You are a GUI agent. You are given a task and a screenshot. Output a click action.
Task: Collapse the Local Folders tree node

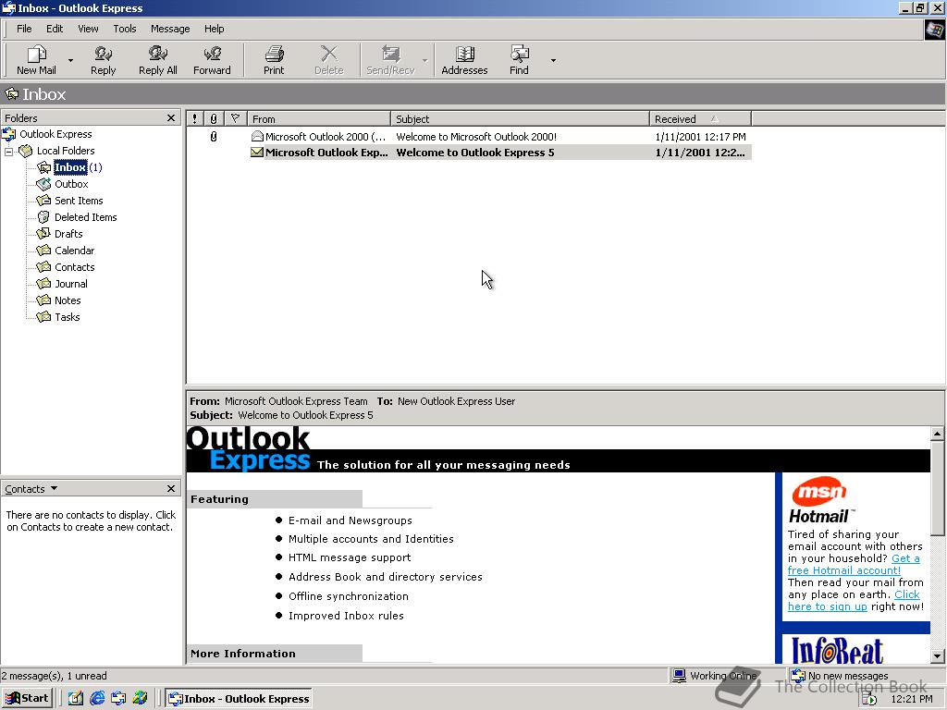(x=8, y=151)
